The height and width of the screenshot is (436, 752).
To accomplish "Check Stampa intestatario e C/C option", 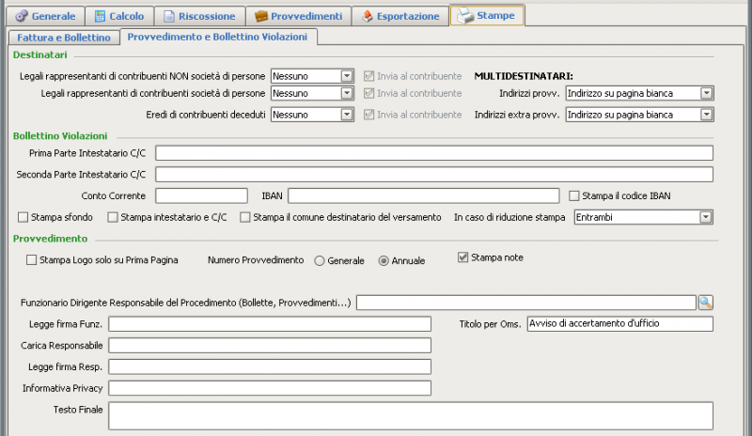I will click(x=113, y=217).
